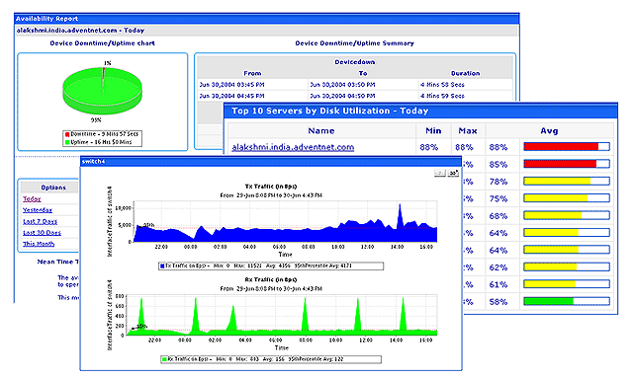Click the 'Tx Traffic (in Bps)' chart title
The width and height of the screenshot is (633, 379).
(271, 187)
